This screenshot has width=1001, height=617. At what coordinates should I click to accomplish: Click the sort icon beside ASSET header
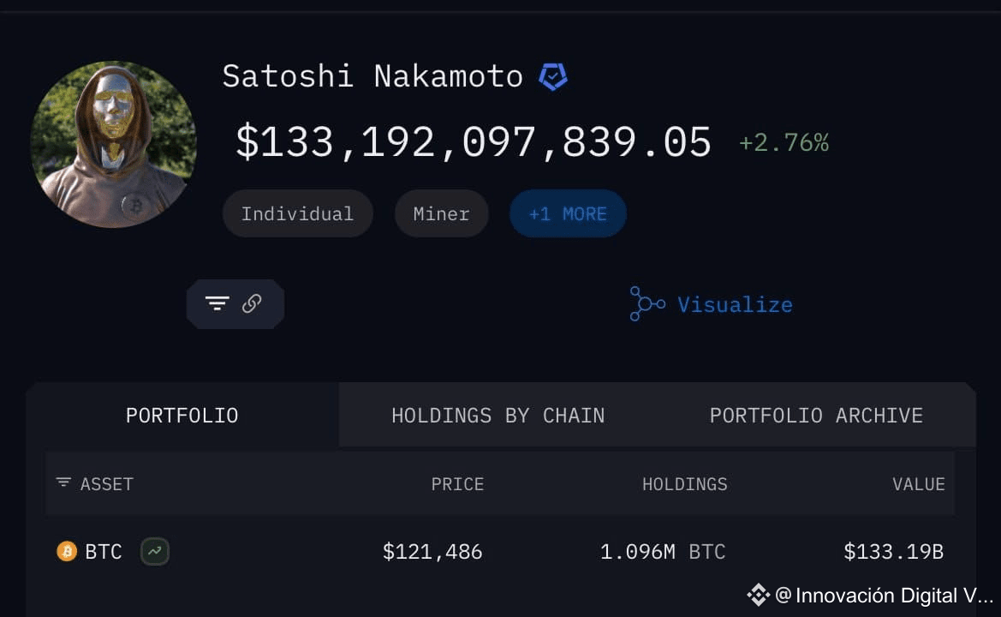pos(63,482)
